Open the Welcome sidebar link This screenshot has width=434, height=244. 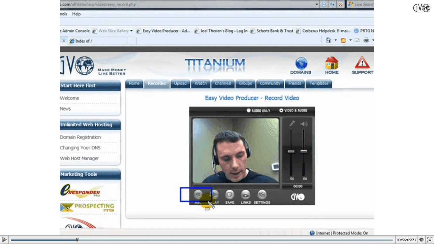pos(70,98)
